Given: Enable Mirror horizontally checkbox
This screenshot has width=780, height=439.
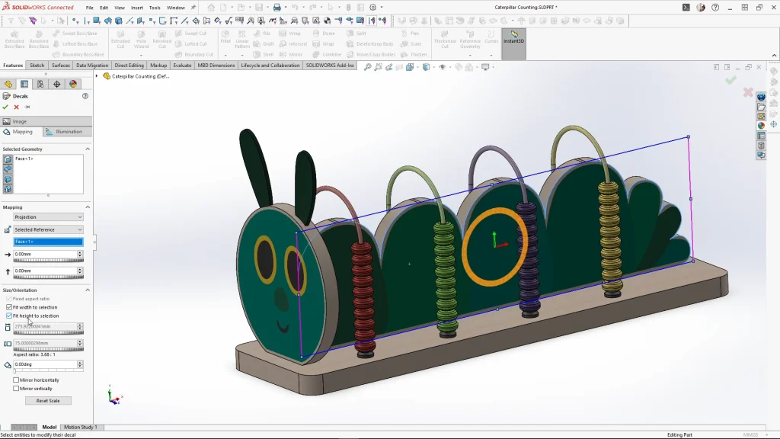Looking at the screenshot, I should pos(17,380).
